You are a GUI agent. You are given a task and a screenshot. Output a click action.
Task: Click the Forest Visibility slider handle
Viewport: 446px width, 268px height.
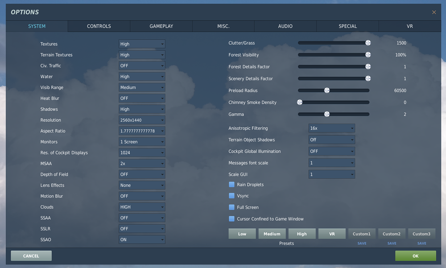click(x=368, y=54)
